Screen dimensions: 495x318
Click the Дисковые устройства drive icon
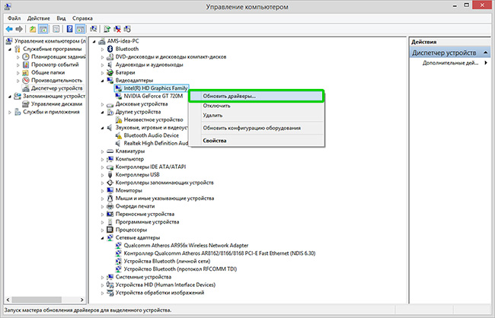110,104
